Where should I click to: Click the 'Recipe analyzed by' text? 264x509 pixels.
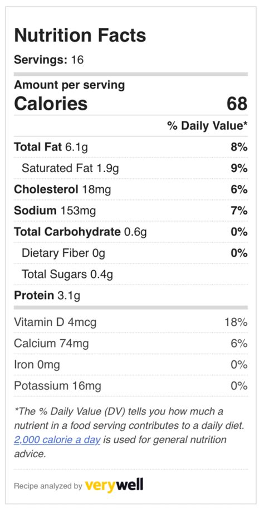pos(48,486)
